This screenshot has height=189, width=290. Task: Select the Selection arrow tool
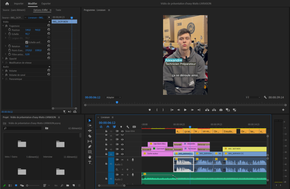coord(90,121)
